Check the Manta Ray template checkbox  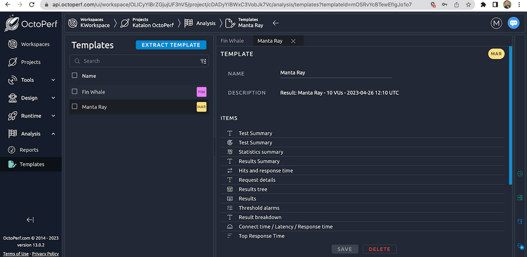75,107
